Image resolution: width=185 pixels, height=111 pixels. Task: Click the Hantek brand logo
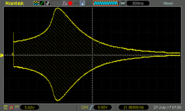point(14,3)
